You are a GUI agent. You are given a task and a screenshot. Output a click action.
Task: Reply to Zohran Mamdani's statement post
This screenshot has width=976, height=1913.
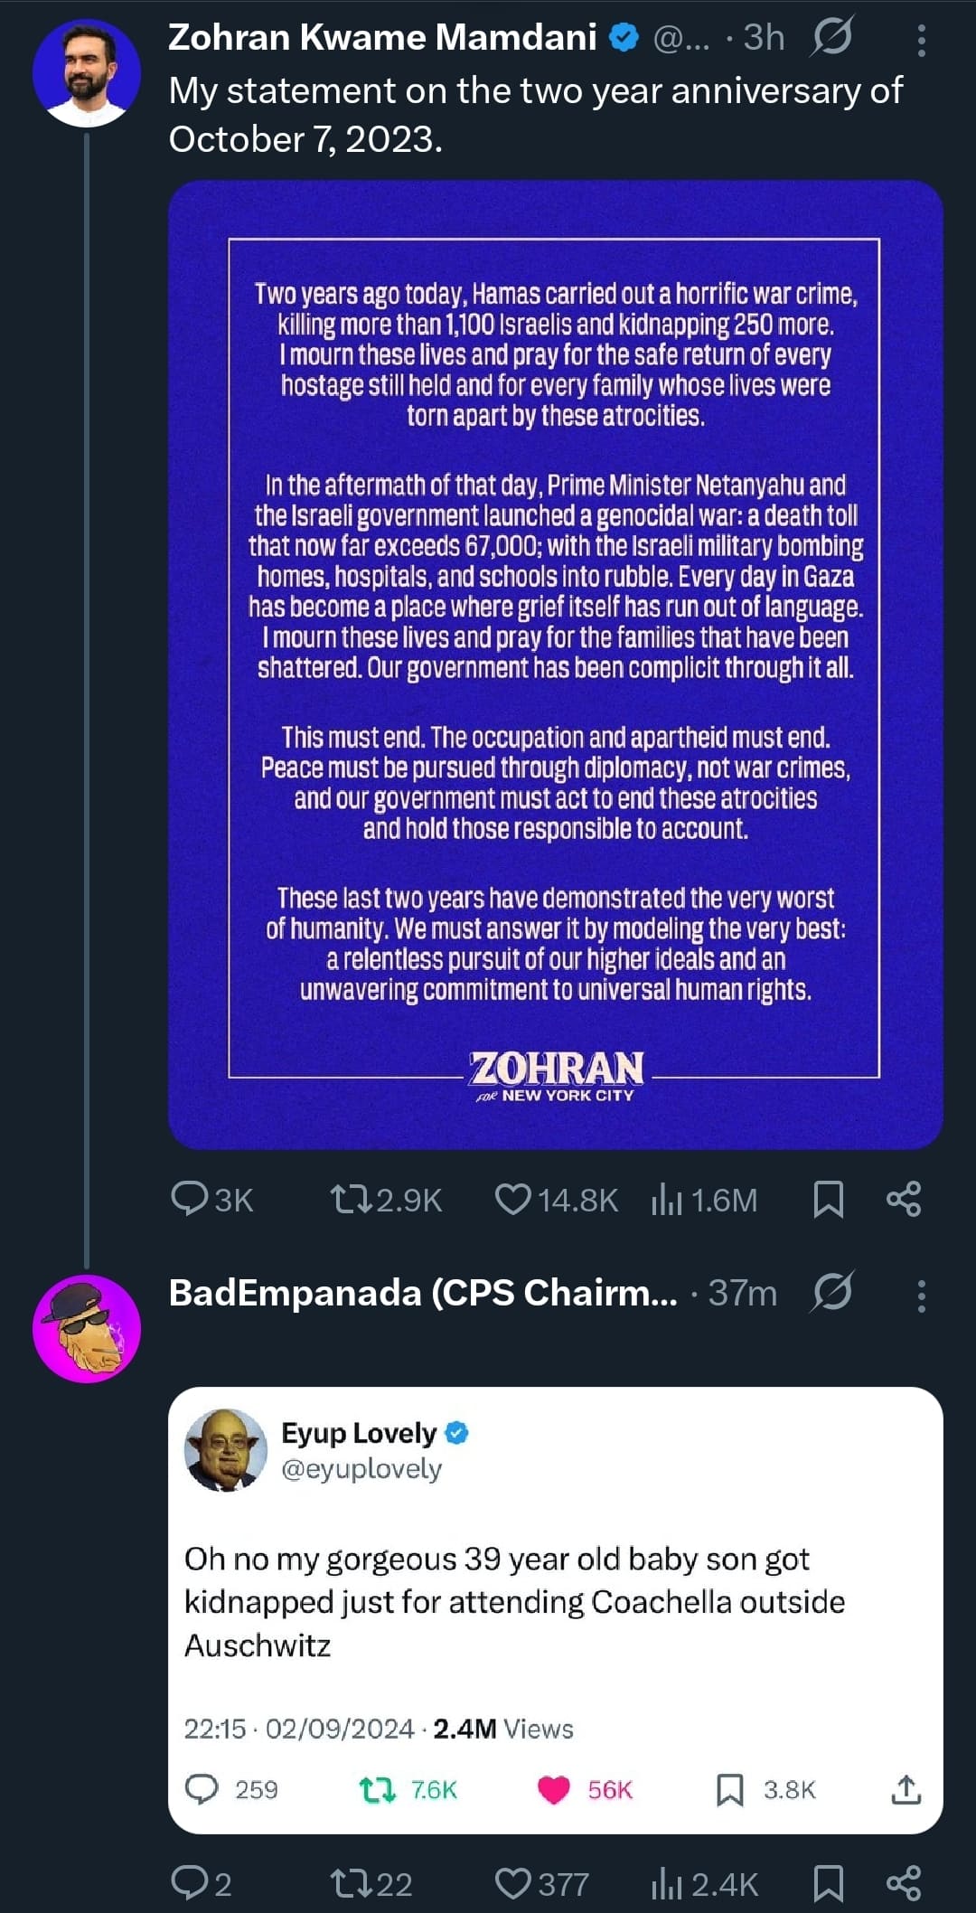pos(190,1199)
